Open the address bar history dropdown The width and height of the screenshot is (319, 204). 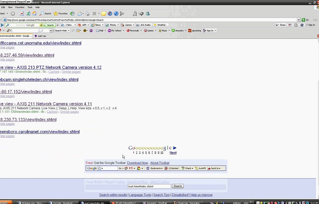click(298, 20)
